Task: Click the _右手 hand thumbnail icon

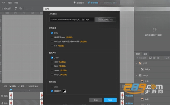Action: pyautogui.click(x=140, y=63)
